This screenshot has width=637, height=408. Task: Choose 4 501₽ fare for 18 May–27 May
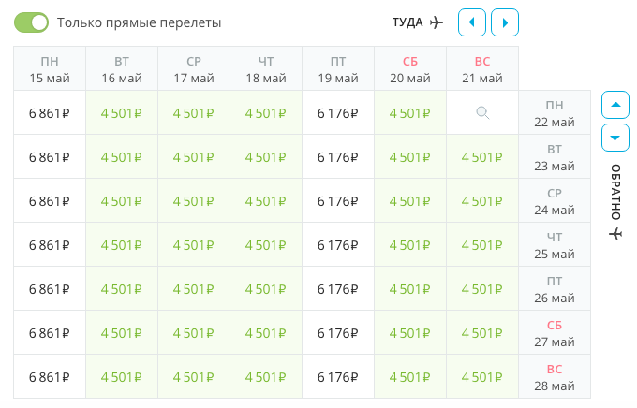266,333
